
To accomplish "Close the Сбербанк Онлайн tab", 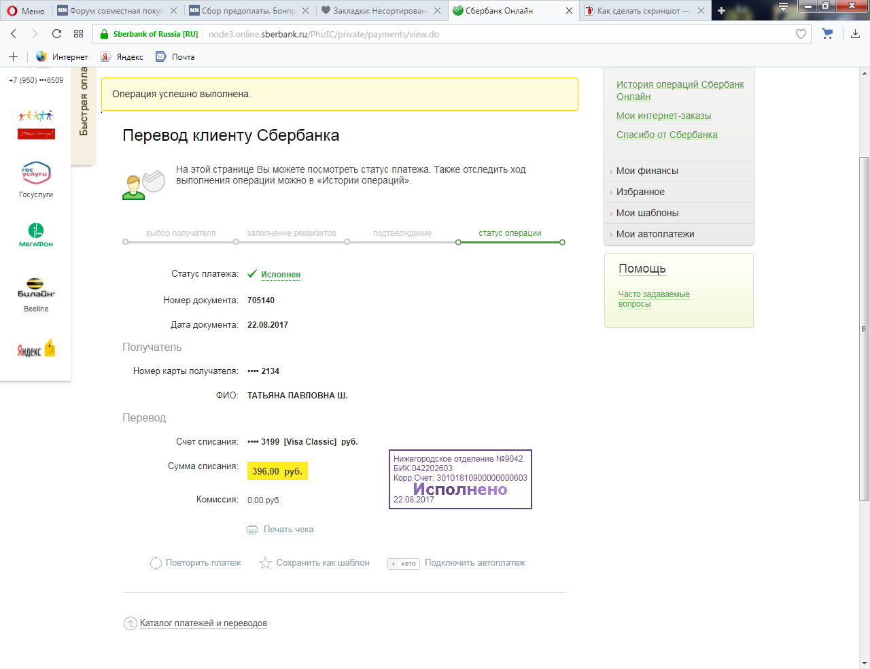I will pyautogui.click(x=569, y=11).
